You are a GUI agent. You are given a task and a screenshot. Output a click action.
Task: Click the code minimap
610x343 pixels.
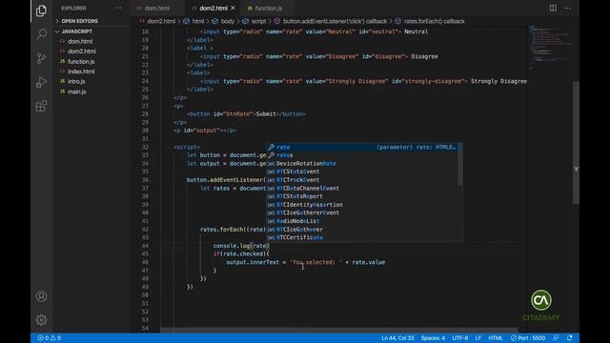[550, 49]
